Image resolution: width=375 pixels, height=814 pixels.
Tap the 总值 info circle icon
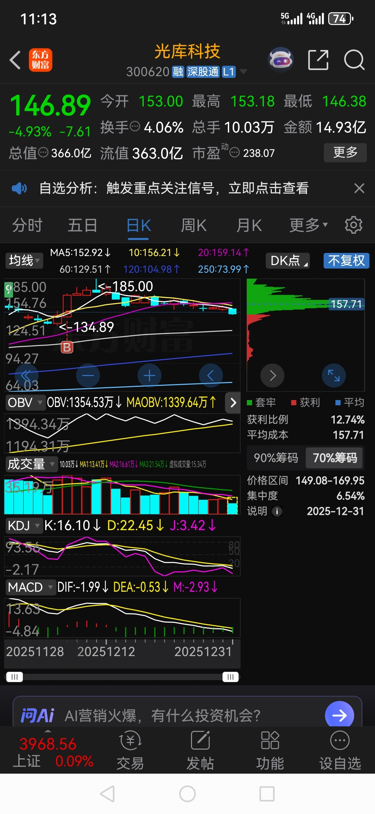click(x=43, y=152)
